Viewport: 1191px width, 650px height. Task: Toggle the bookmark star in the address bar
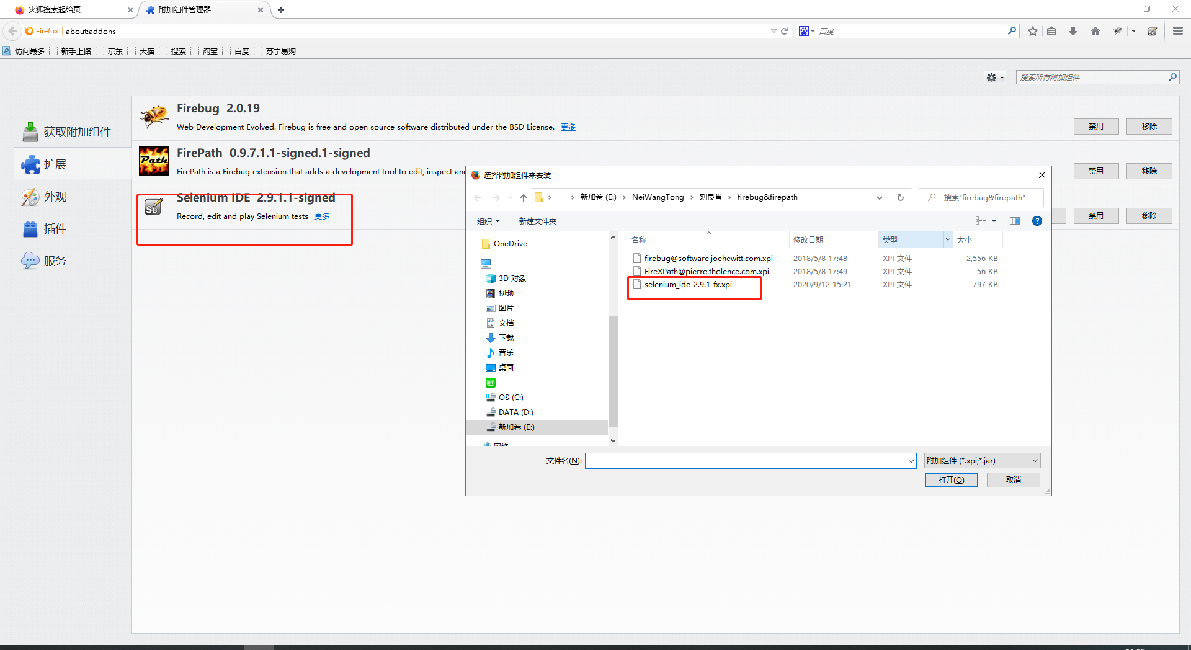(x=1032, y=30)
